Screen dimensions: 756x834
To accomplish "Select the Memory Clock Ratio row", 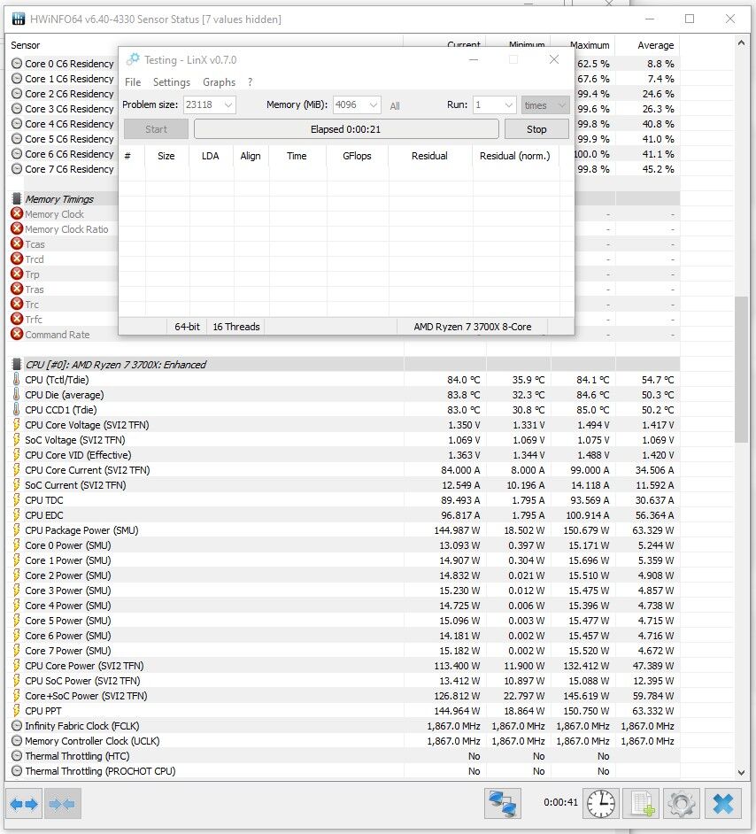I will tap(66, 229).
